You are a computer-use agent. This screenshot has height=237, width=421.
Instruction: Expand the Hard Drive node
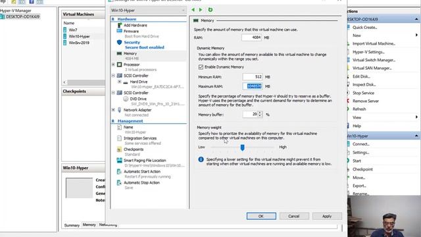tap(120, 82)
